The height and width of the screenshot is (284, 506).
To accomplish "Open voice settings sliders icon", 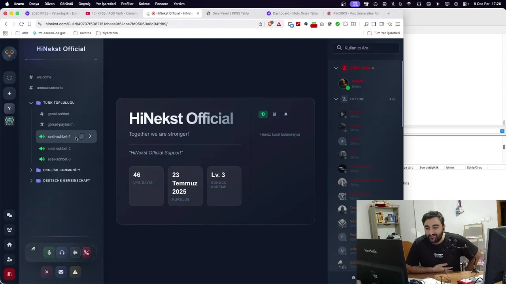I will [x=75, y=252].
